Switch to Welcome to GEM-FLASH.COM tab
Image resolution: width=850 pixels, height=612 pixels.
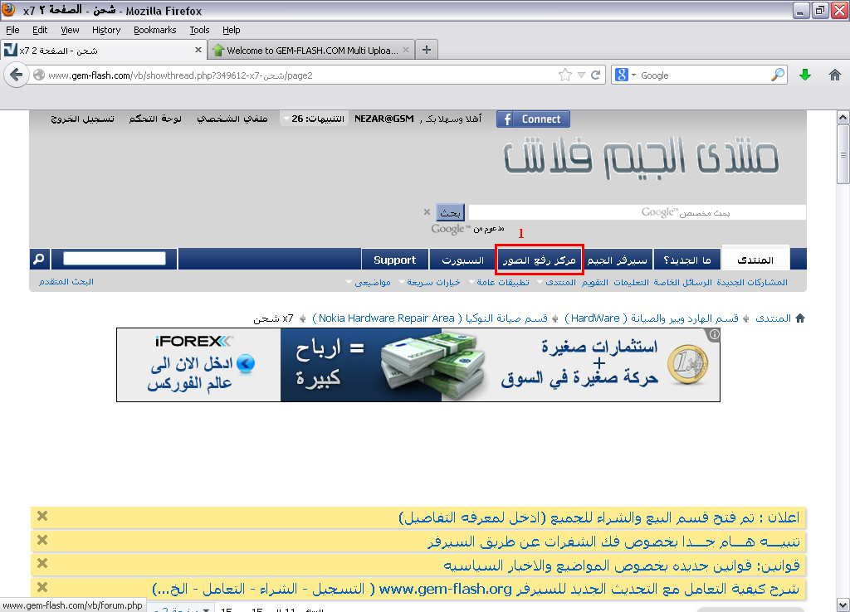pos(311,50)
